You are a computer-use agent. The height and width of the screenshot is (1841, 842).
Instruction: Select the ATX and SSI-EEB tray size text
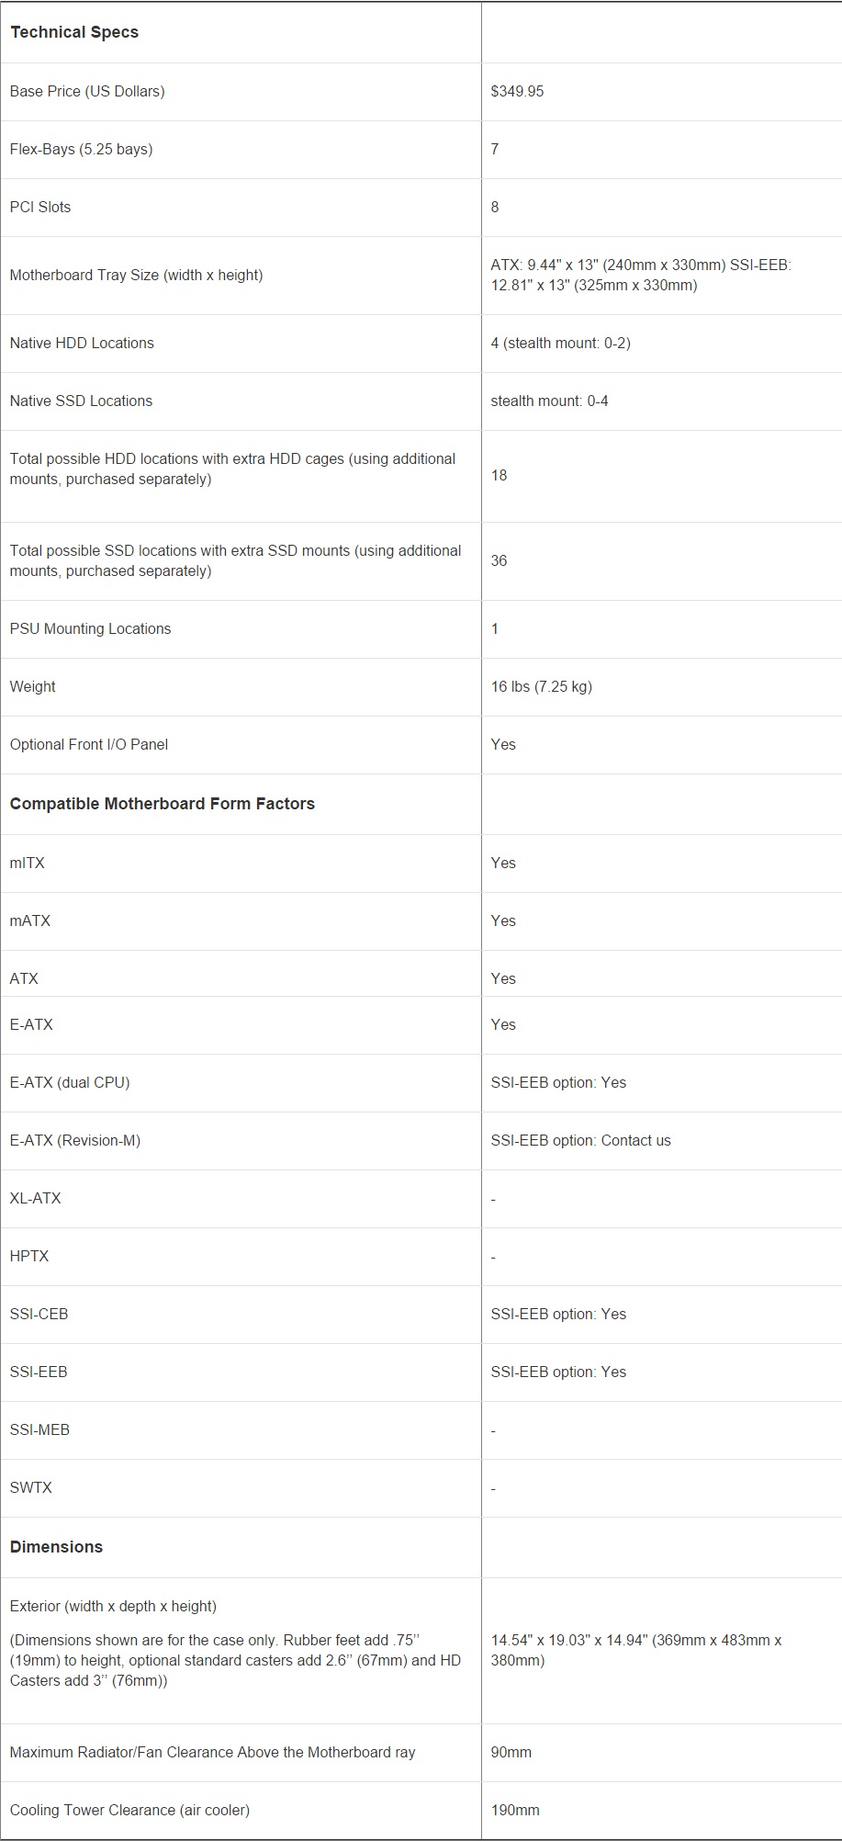coord(640,275)
